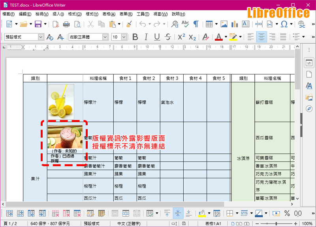Viewport: 316px width, 227px height.
Task: Click the Insert Chart icon
Action: (235, 24)
